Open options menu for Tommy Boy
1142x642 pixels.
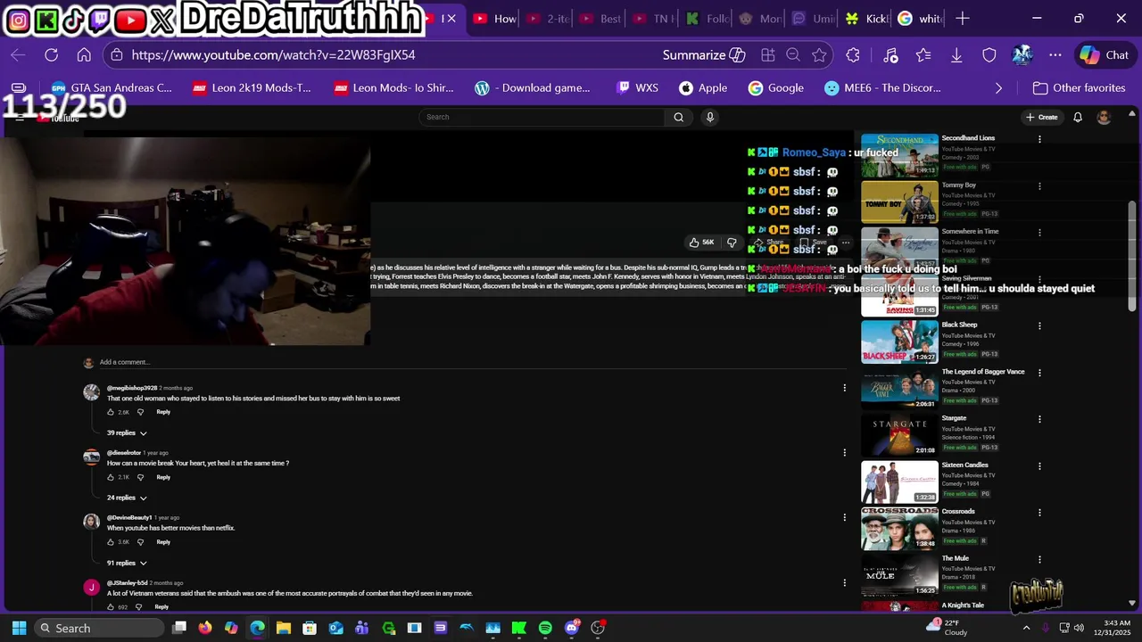pyautogui.click(x=1039, y=186)
